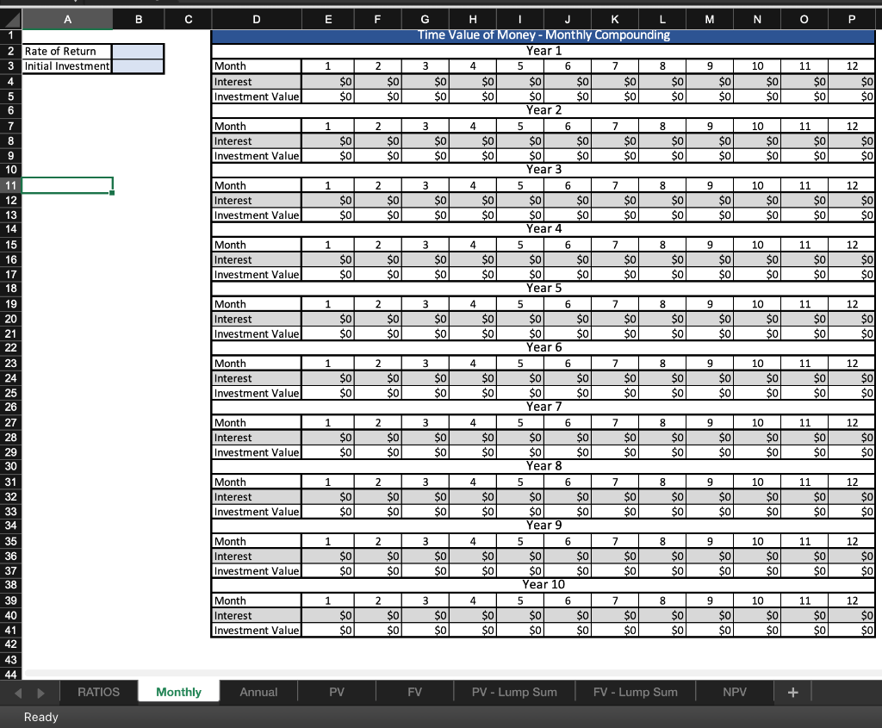This screenshot has width=882, height=728.
Task: Click 'Investment Value' label in row 5
Action: coord(257,96)
